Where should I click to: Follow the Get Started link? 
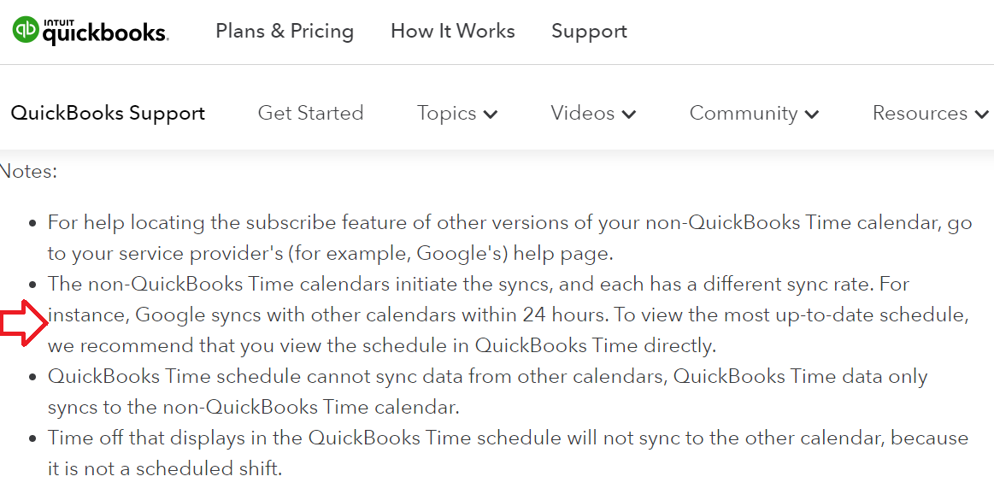(x=310, y=114)
